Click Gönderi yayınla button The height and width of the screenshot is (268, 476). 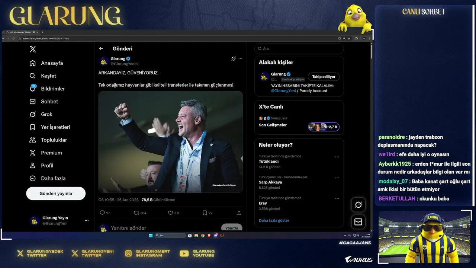click(x=56, y=194)
